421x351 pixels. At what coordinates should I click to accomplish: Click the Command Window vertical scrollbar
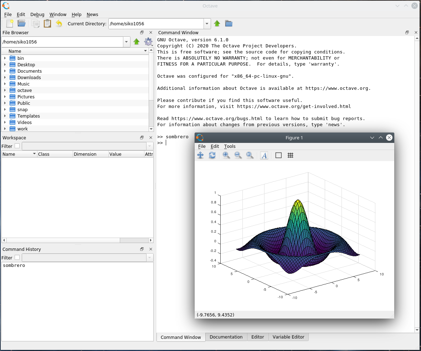point(417,184)
